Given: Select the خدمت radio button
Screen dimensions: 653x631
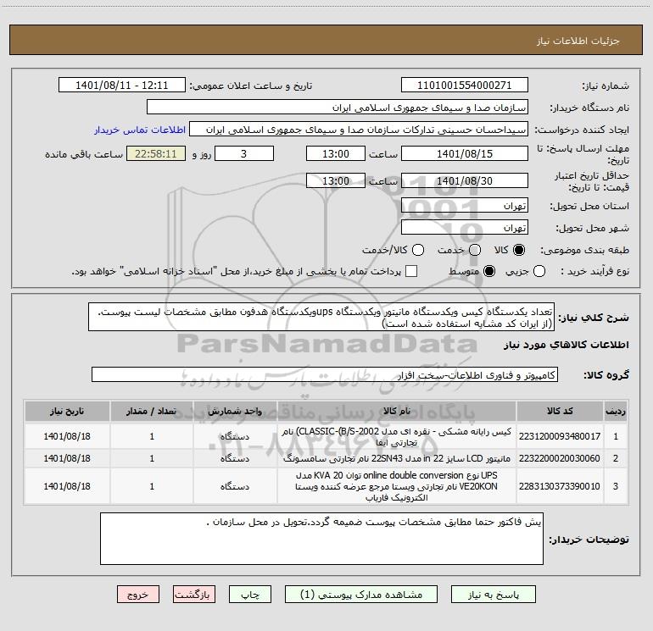Looking at the screenshot, I should [x=475, y=250].
